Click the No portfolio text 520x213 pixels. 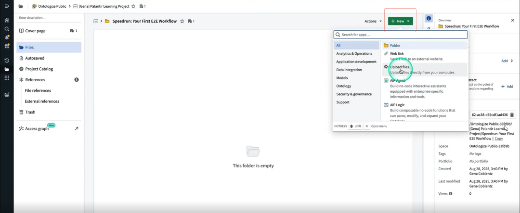(x=479, y=162)
